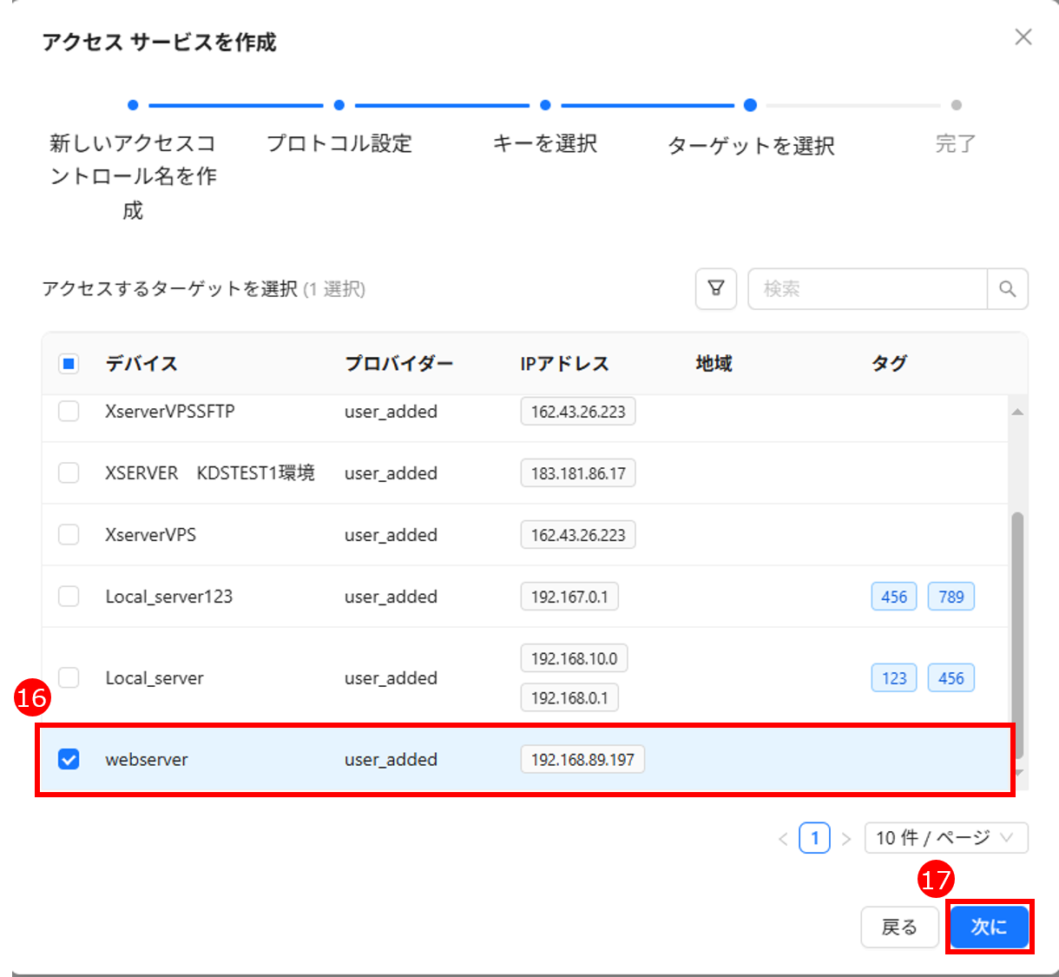Click the 戻る back button
1059x977 pixels.
(x=899, y=927)
